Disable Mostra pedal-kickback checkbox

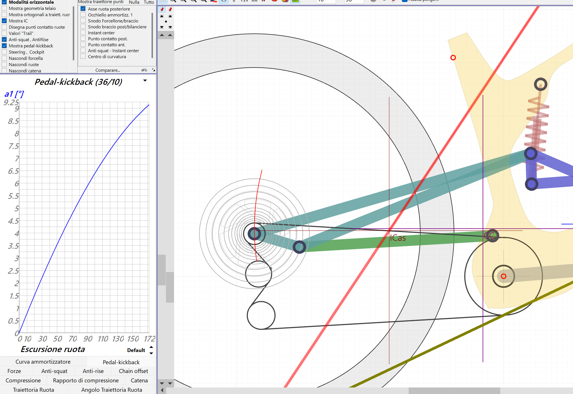(4, 46)
